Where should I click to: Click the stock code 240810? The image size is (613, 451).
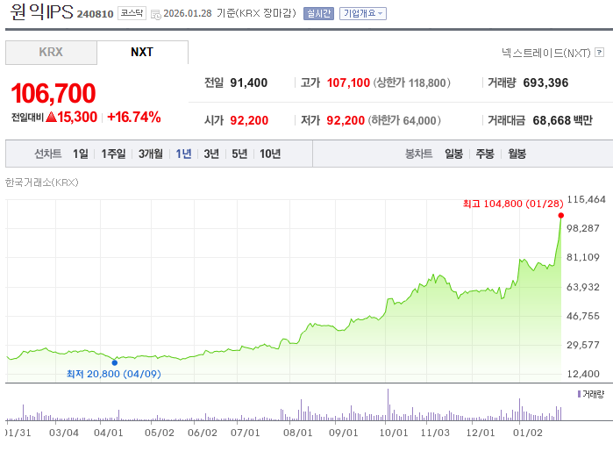pyautogui.click(x=95, y=14)
